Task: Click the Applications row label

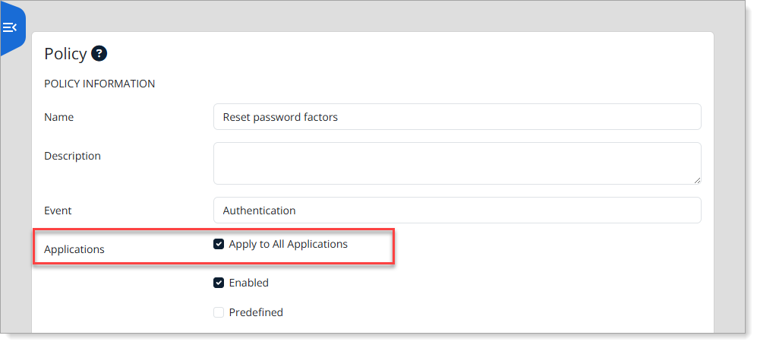Action: tap(74, 249)
